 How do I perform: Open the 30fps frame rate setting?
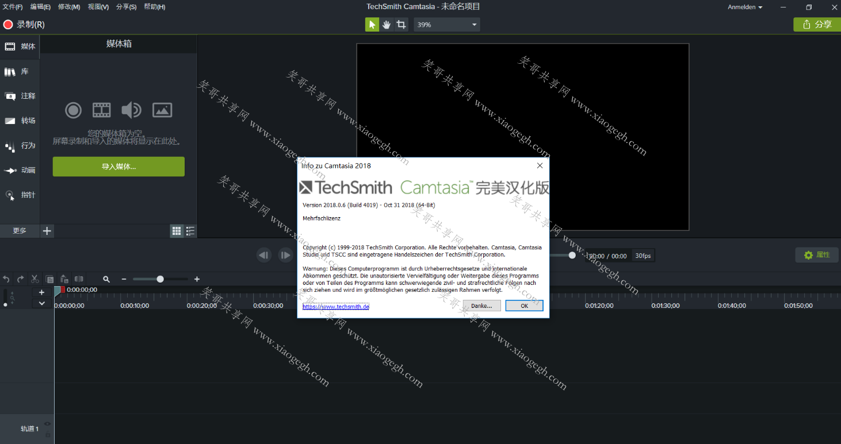pyautogui.click(x=643, y=256)
